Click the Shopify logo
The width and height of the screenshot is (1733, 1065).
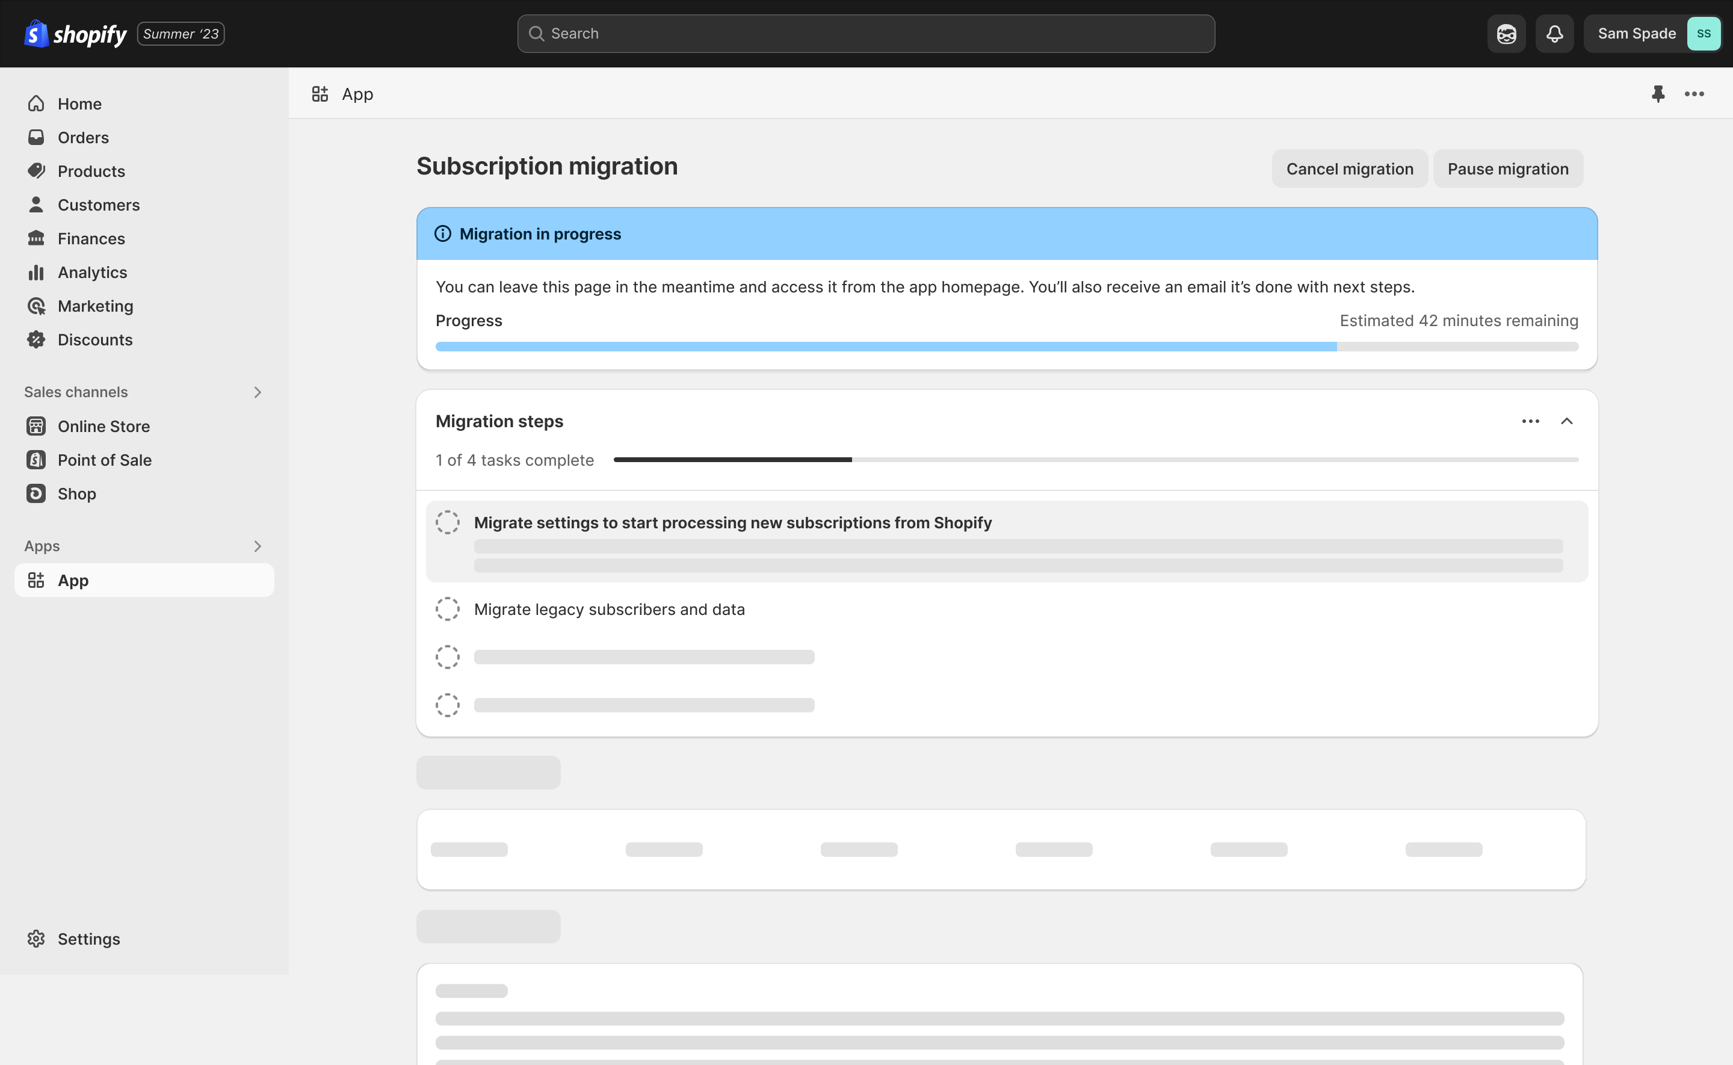(75, 34)
